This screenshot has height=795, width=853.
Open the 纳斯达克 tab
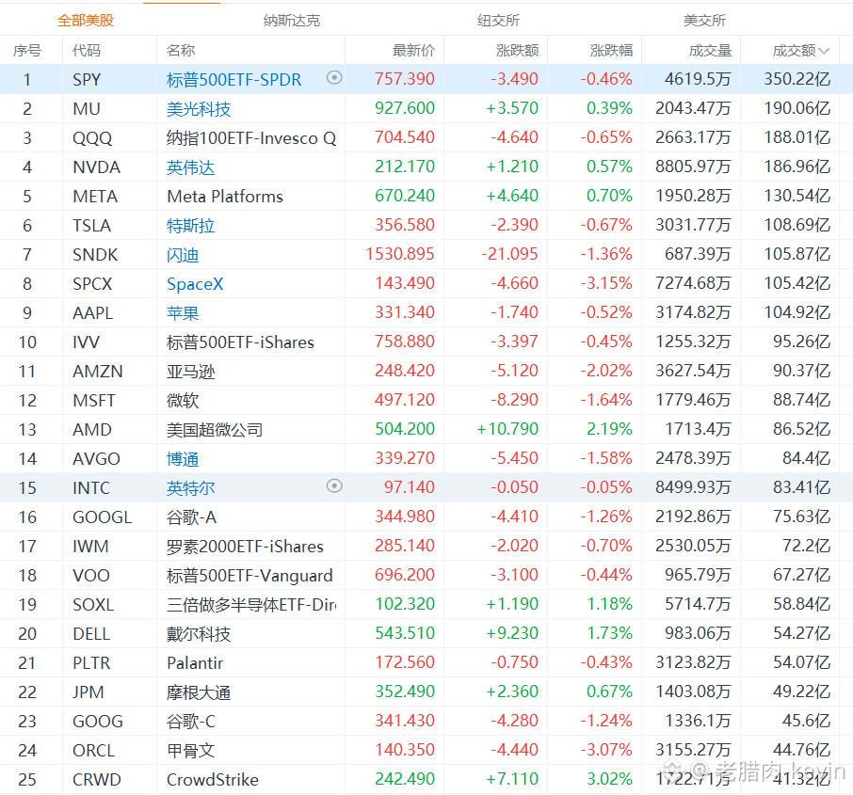[x=292, y=21]
